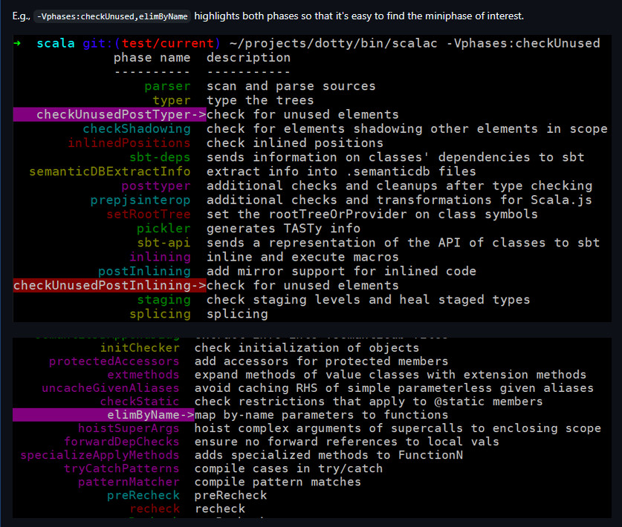Click the "generates TASTy info" description

point(284,229)
